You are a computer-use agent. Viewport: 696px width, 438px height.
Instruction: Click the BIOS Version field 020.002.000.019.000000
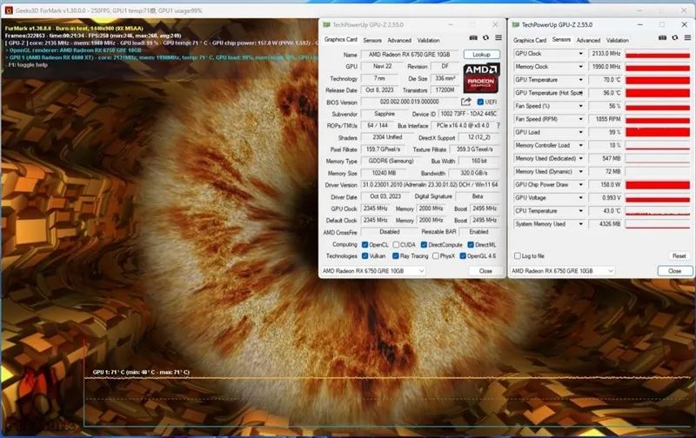pyautogui.click(x=410, y=102)
